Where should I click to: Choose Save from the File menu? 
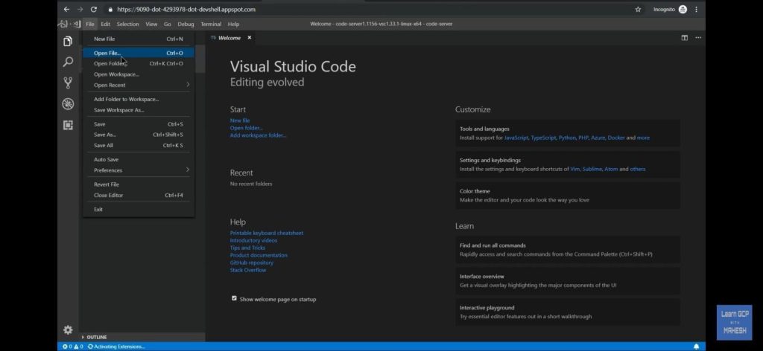pyautogui.click(x=139, y=123)
